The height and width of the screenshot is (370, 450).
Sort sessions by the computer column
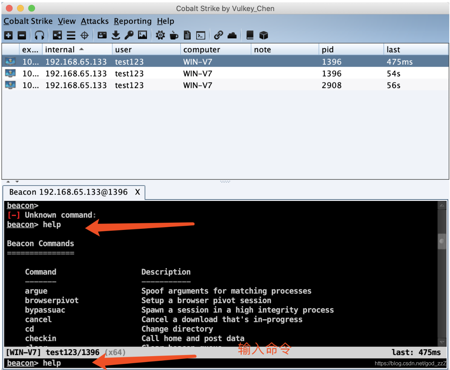[x=216, y=49]
